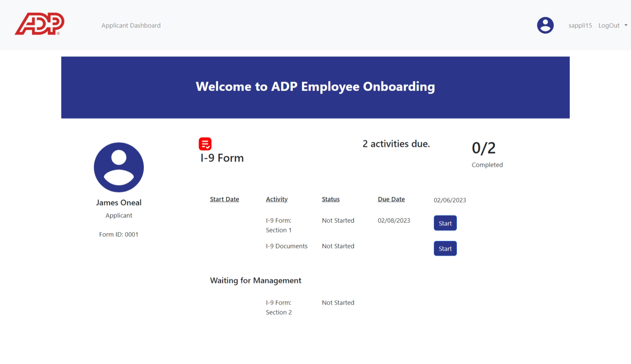Sort by the Activity column
Image resolution: width=631 pixels, height=364 pixels.
click(277, 199)
